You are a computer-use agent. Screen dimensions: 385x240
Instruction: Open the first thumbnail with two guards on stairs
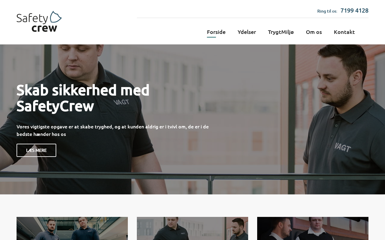[72, 228]
